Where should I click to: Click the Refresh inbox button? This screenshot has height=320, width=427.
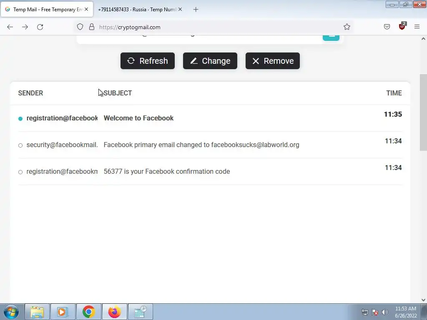click(148, 61)
